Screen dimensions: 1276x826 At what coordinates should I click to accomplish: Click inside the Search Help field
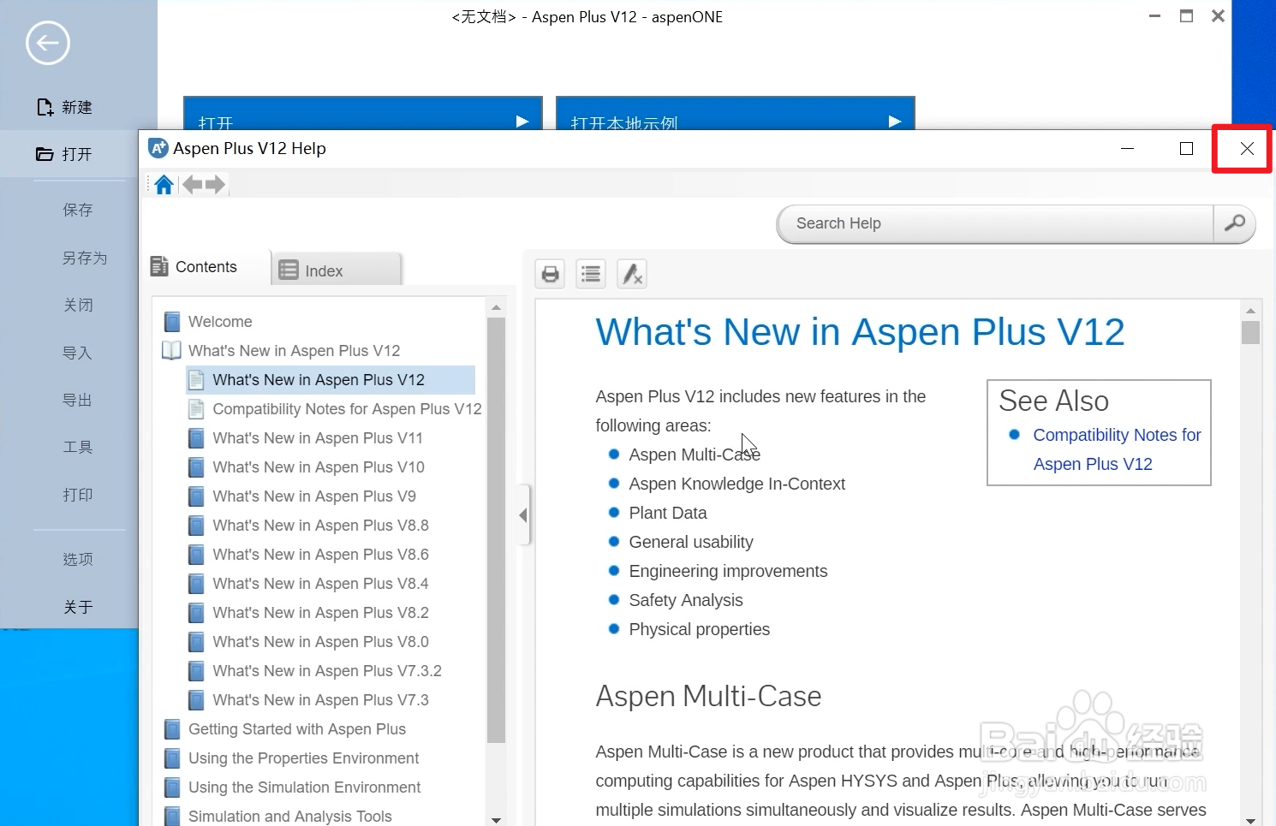[x=985, y=223]
